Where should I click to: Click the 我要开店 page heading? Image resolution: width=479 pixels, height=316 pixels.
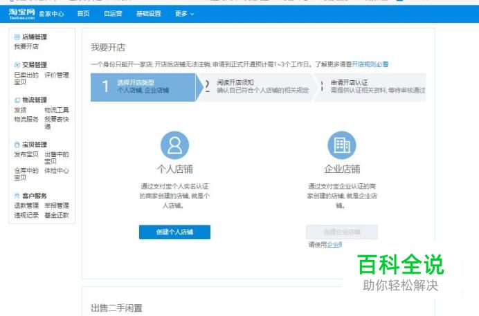(108, 47)
